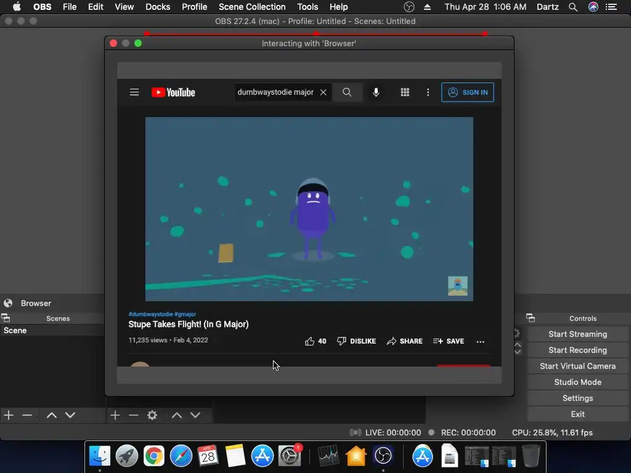
Task: Open the View menu
Action: (x=124, y=7)
